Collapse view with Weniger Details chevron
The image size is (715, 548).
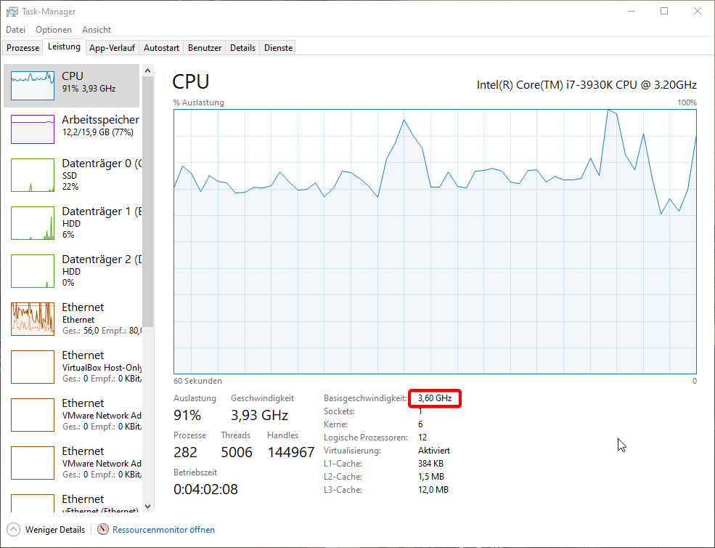14,530
